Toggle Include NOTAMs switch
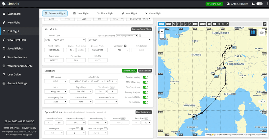The width and height of the screenshot is (269, 139). pos(145,97)
